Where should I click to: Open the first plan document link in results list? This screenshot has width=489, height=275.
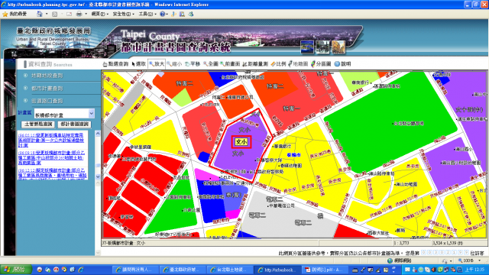(x=51, y=141)
